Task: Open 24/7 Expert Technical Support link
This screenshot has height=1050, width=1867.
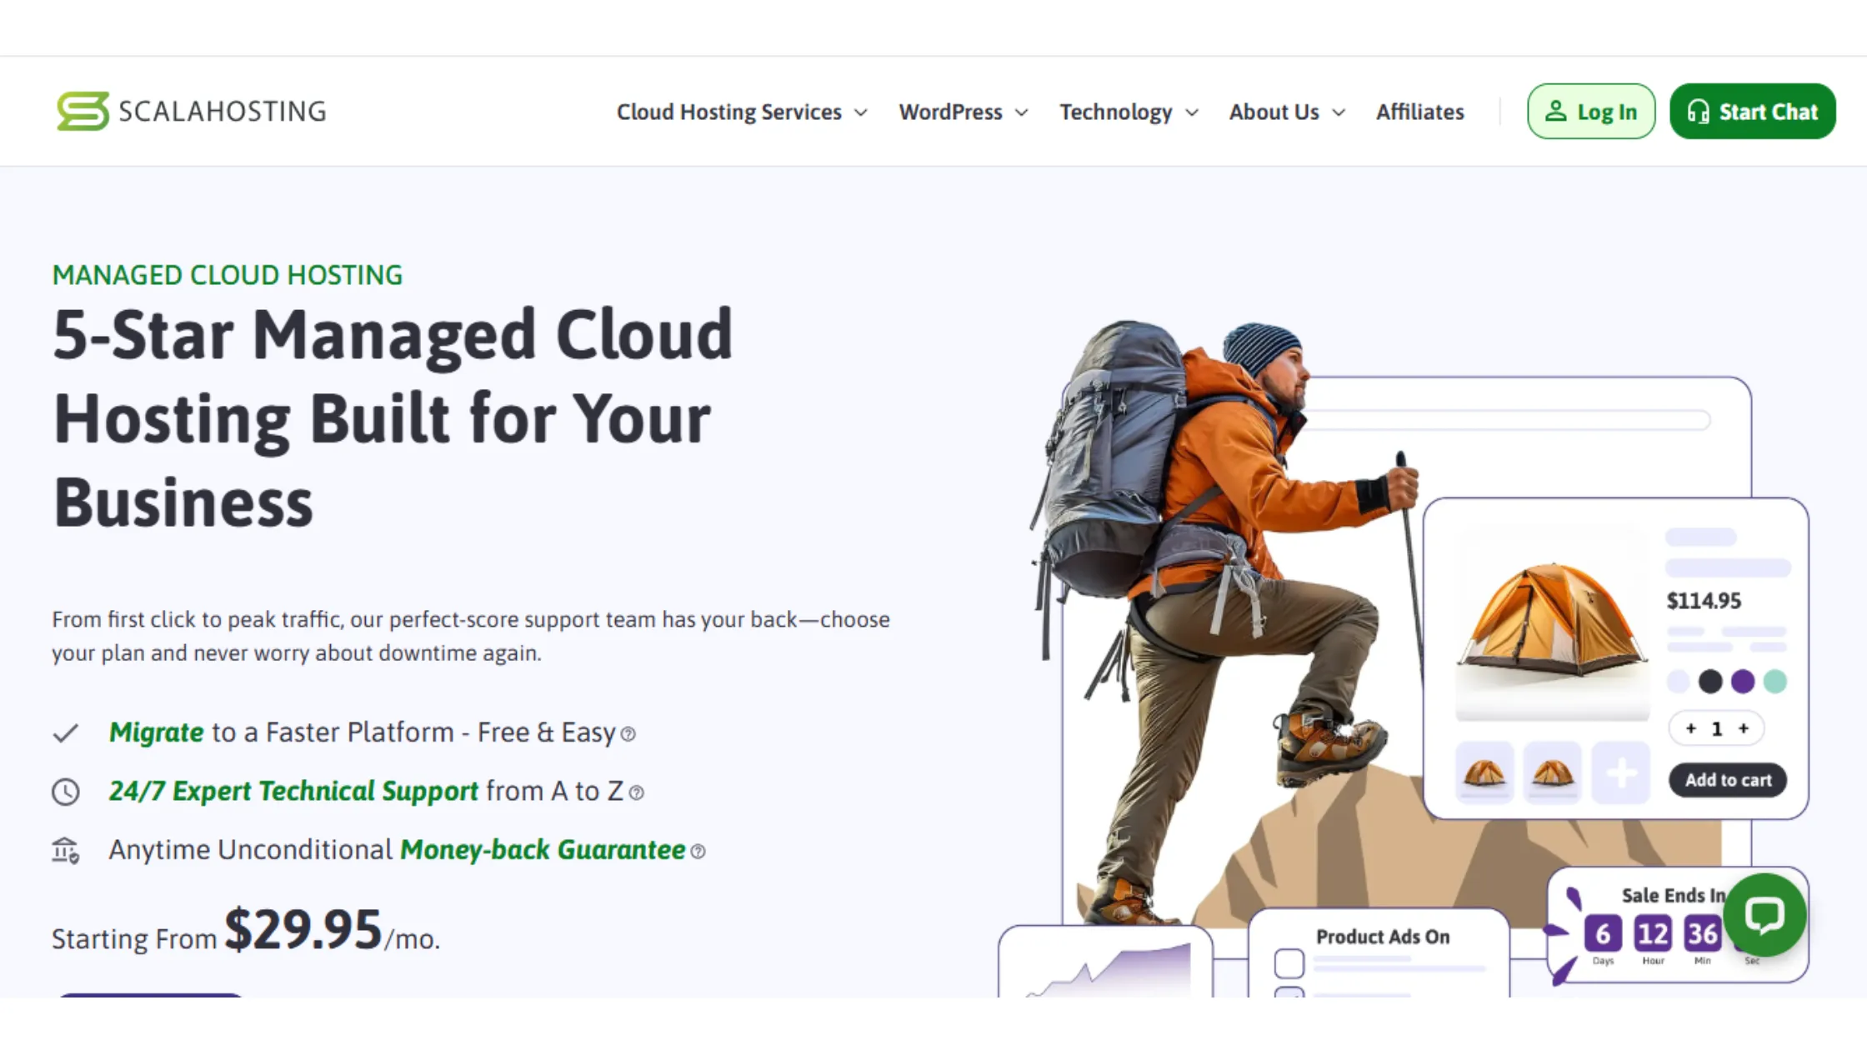Action: (293, 790)
